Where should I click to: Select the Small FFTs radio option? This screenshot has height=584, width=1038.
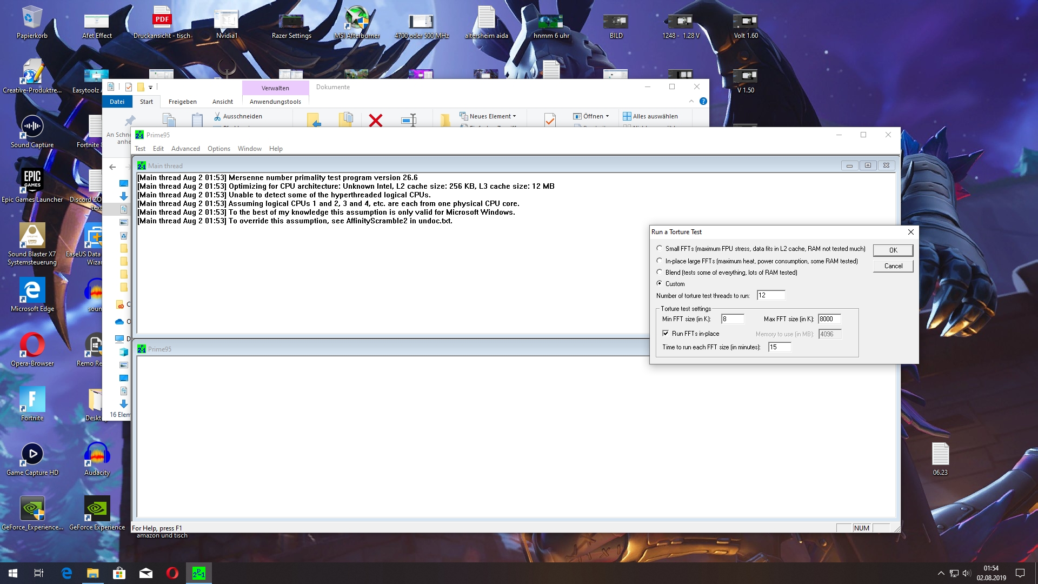pos(659,248)
